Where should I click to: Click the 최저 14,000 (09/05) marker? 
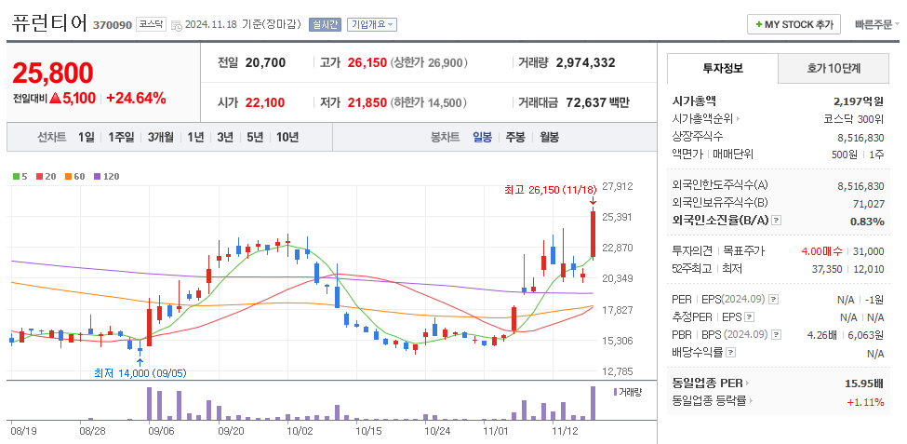140,373
